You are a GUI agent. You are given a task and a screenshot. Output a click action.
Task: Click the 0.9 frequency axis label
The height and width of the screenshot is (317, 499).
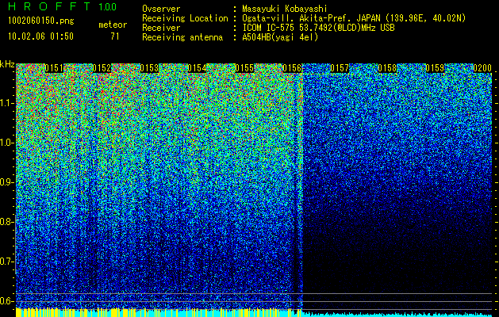coord(7,182)
